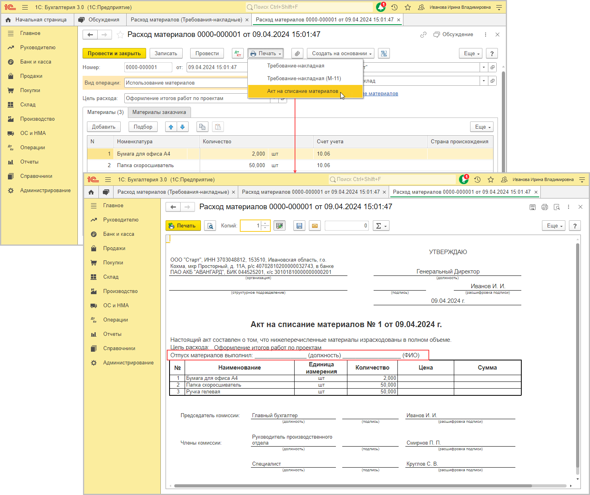
Task: Add document to favorites with the star beside title
Action: [120, 35]
